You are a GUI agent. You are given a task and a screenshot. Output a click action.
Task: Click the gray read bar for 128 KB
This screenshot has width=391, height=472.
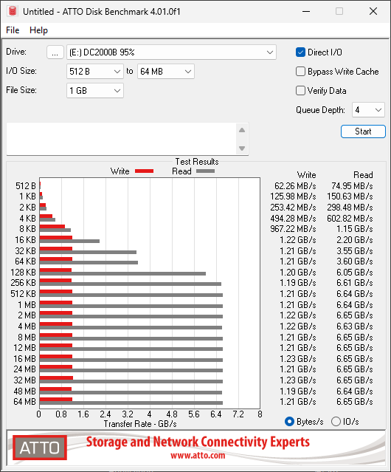pyautogui.click(x=122, y=273)
